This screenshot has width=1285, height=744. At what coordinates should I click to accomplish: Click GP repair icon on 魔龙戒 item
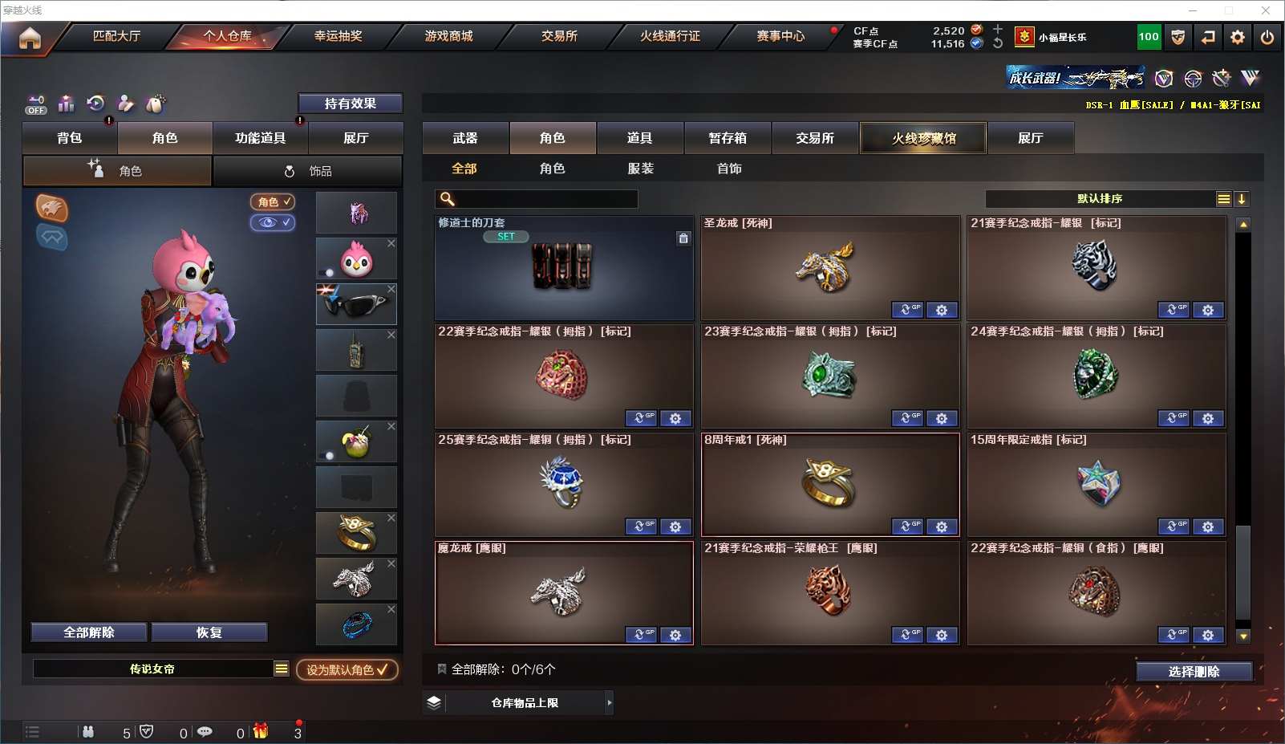(641, 635)
